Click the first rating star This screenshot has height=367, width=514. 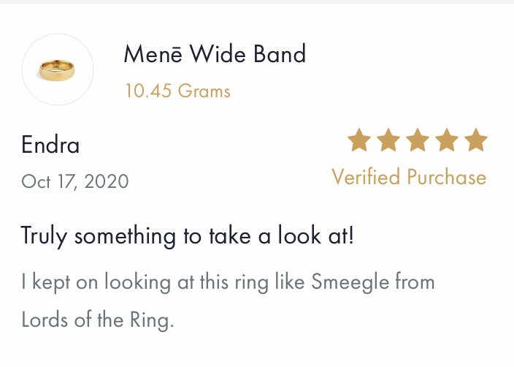point(359,140)
